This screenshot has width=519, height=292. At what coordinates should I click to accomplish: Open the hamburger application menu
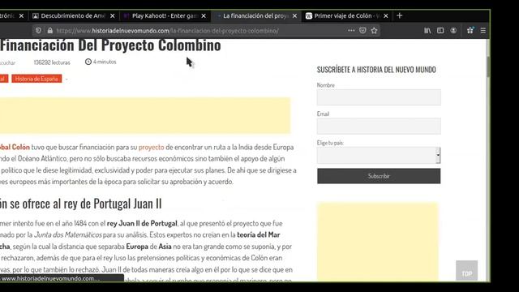pyautogui.click(x=483, y=31)
